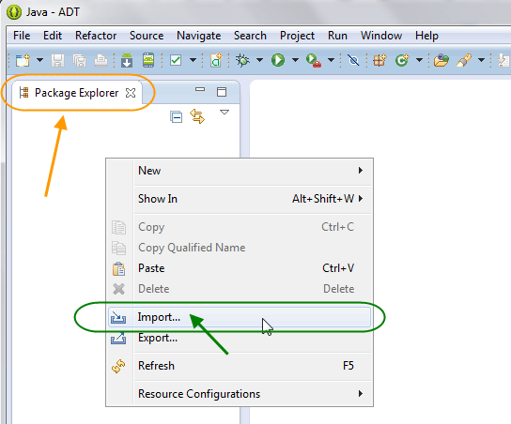Toggle Link with Editor arrows
511x424 pixels.
pyautogui.click(x=197, y=116)
